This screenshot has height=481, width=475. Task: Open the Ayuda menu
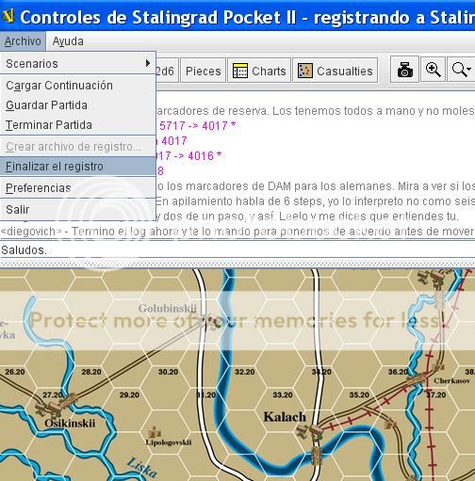(x=68, y=41)
